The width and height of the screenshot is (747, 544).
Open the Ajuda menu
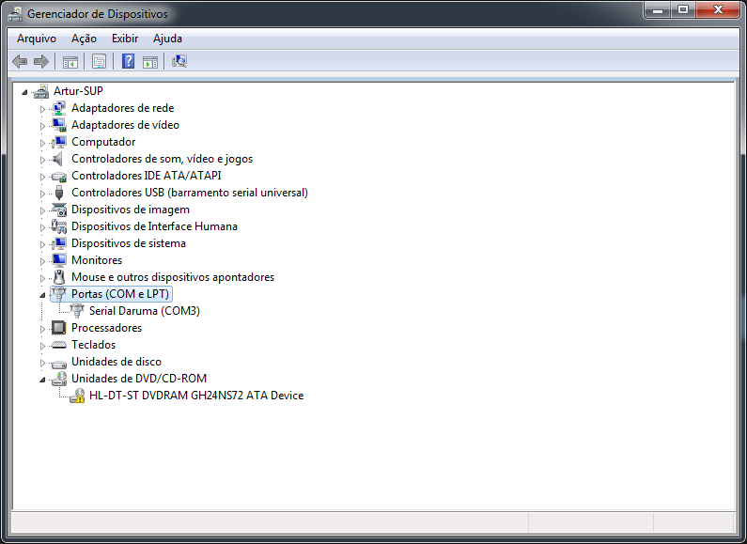click(x=167, y=39)
